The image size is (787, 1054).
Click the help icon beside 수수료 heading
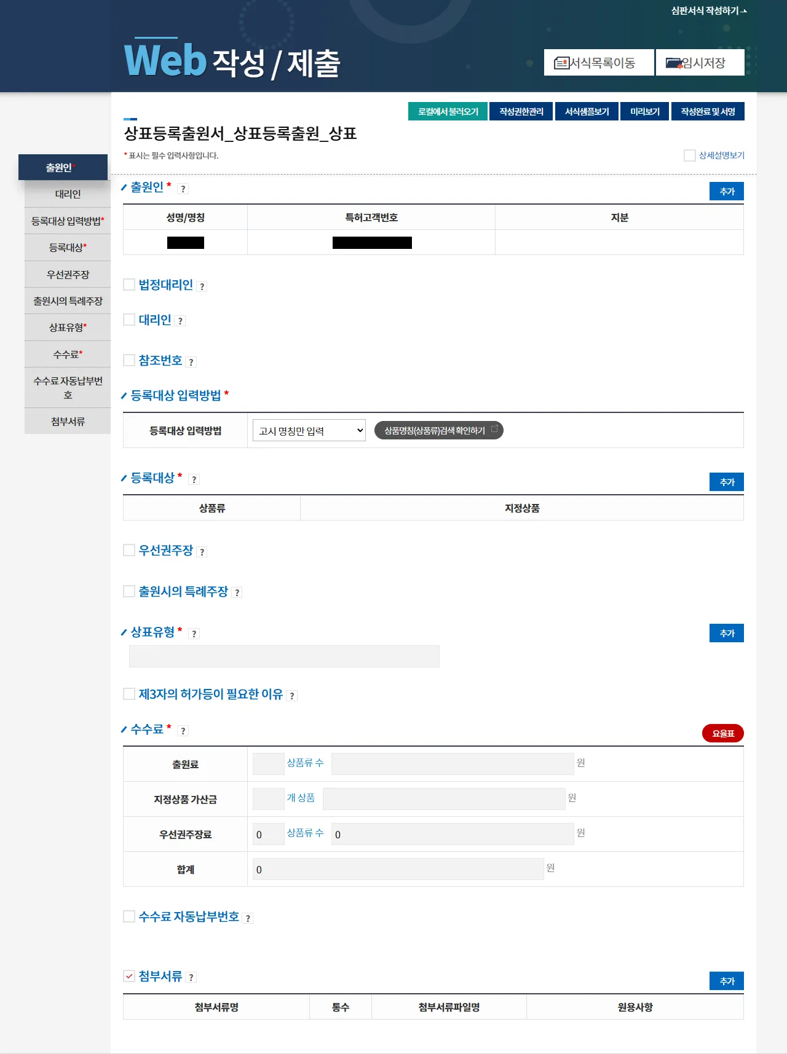[x=183, y=731]
